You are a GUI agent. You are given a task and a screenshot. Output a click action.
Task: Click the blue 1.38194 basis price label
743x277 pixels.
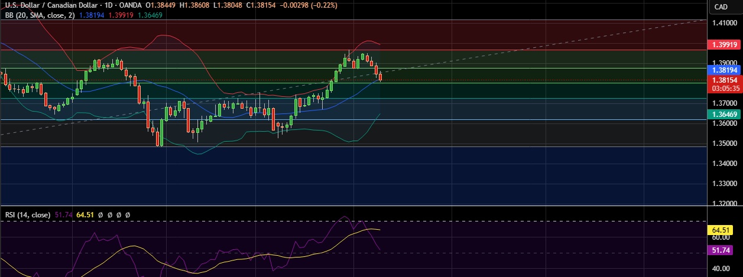[723, 70]
